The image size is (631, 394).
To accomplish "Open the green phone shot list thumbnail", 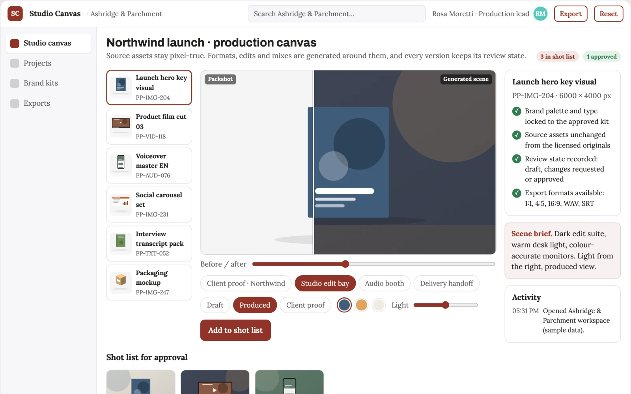I will 289,382.
